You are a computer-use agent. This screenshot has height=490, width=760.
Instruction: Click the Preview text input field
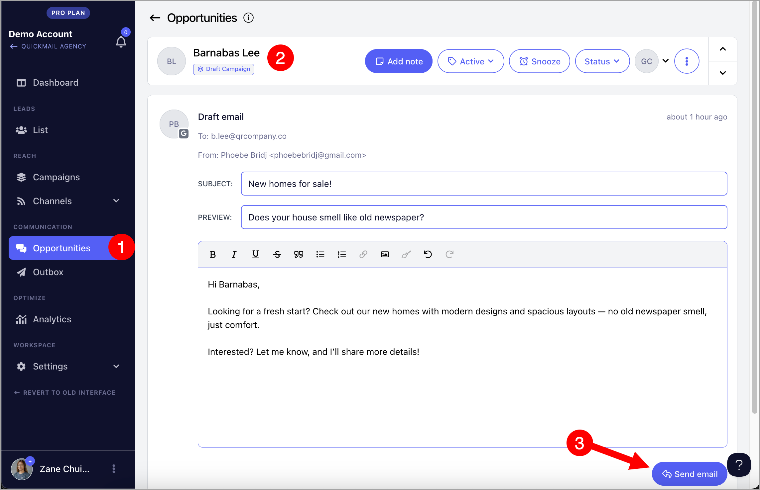[484, 217]
